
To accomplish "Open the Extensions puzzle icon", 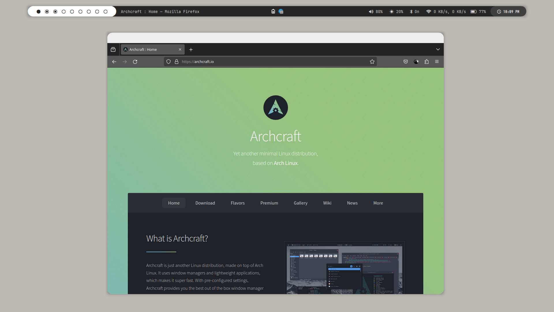I will 426,62.
